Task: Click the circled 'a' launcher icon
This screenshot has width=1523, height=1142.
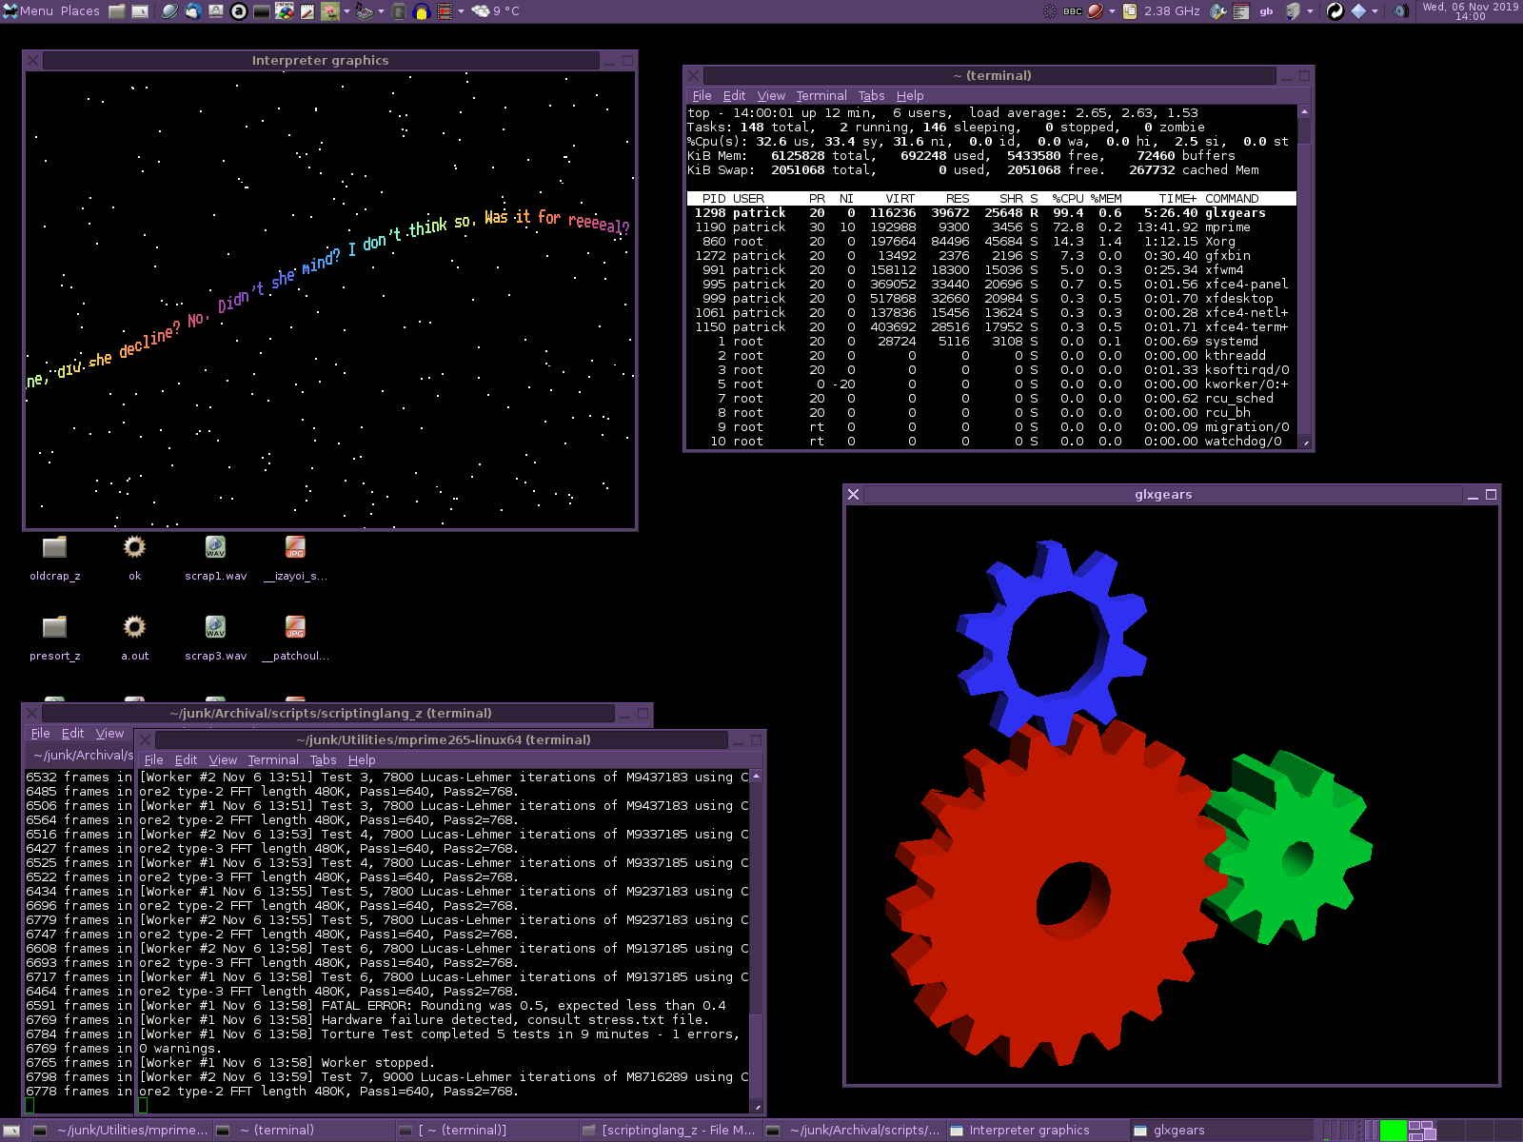Action: click(x=238, y=11)
